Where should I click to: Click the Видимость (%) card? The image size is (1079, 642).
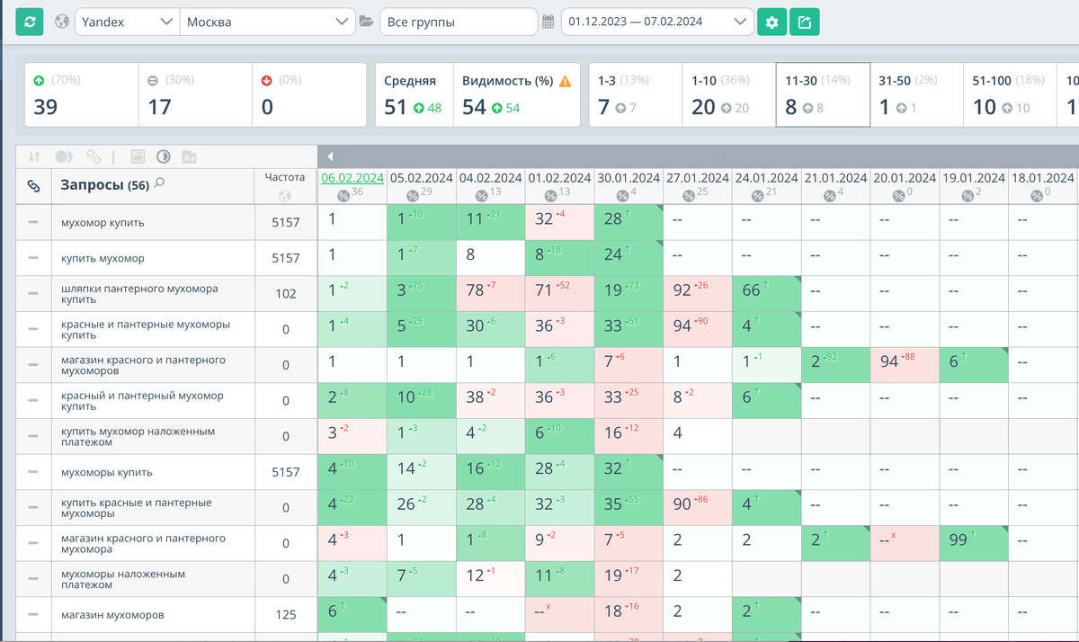coord(516,94)
